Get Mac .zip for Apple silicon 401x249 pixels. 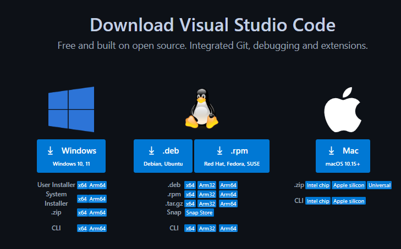(349, 185)
